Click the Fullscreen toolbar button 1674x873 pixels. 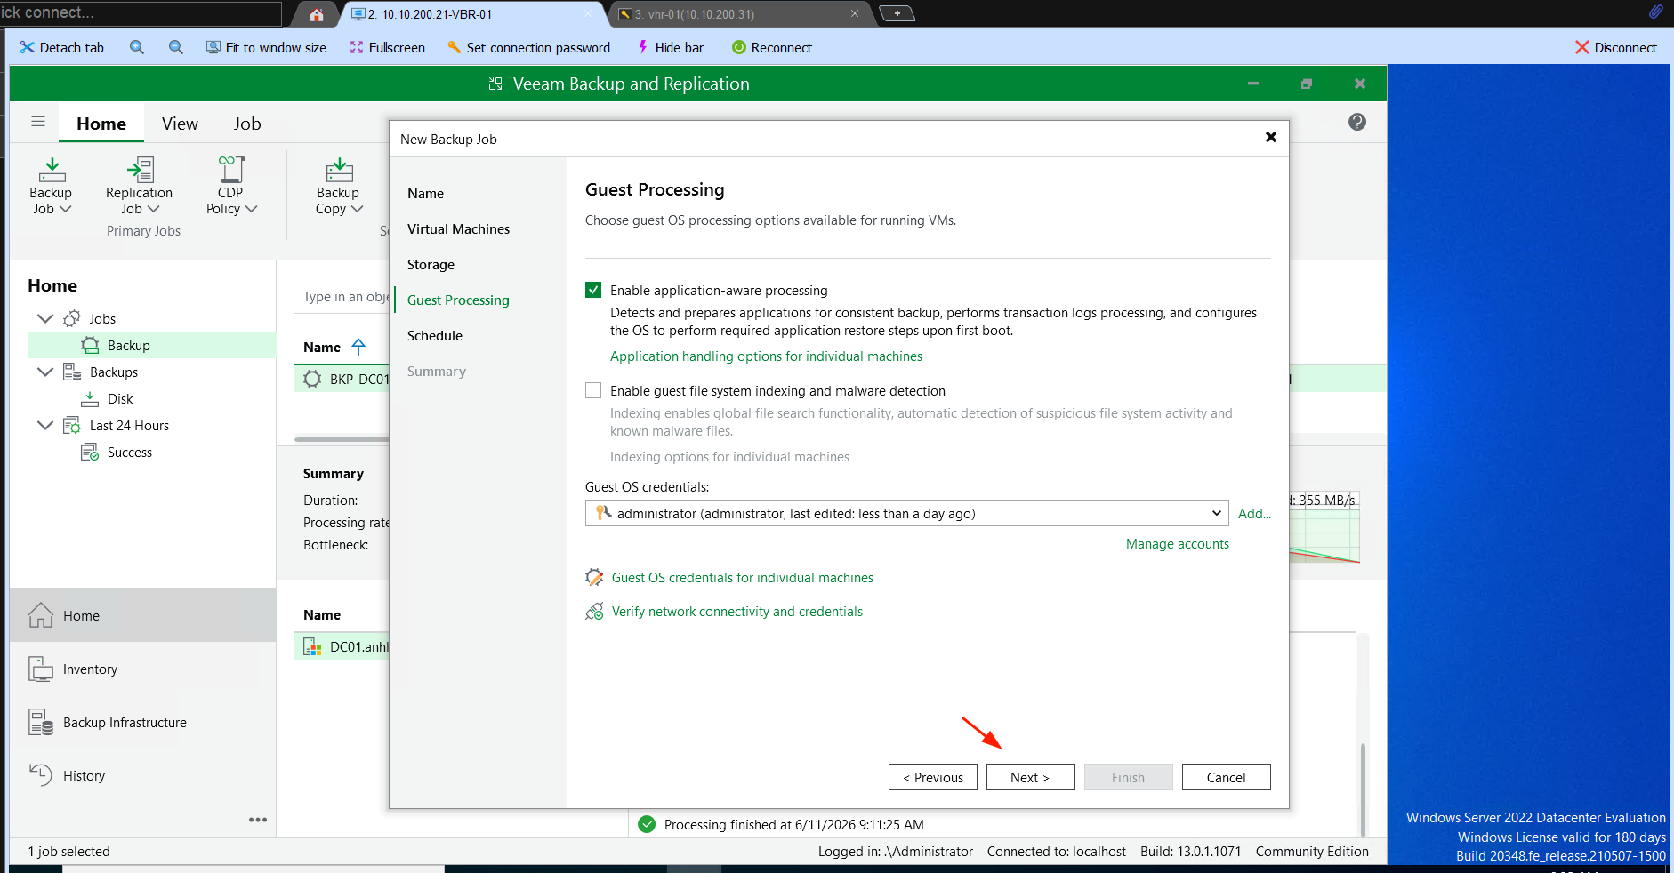[387, 47]
